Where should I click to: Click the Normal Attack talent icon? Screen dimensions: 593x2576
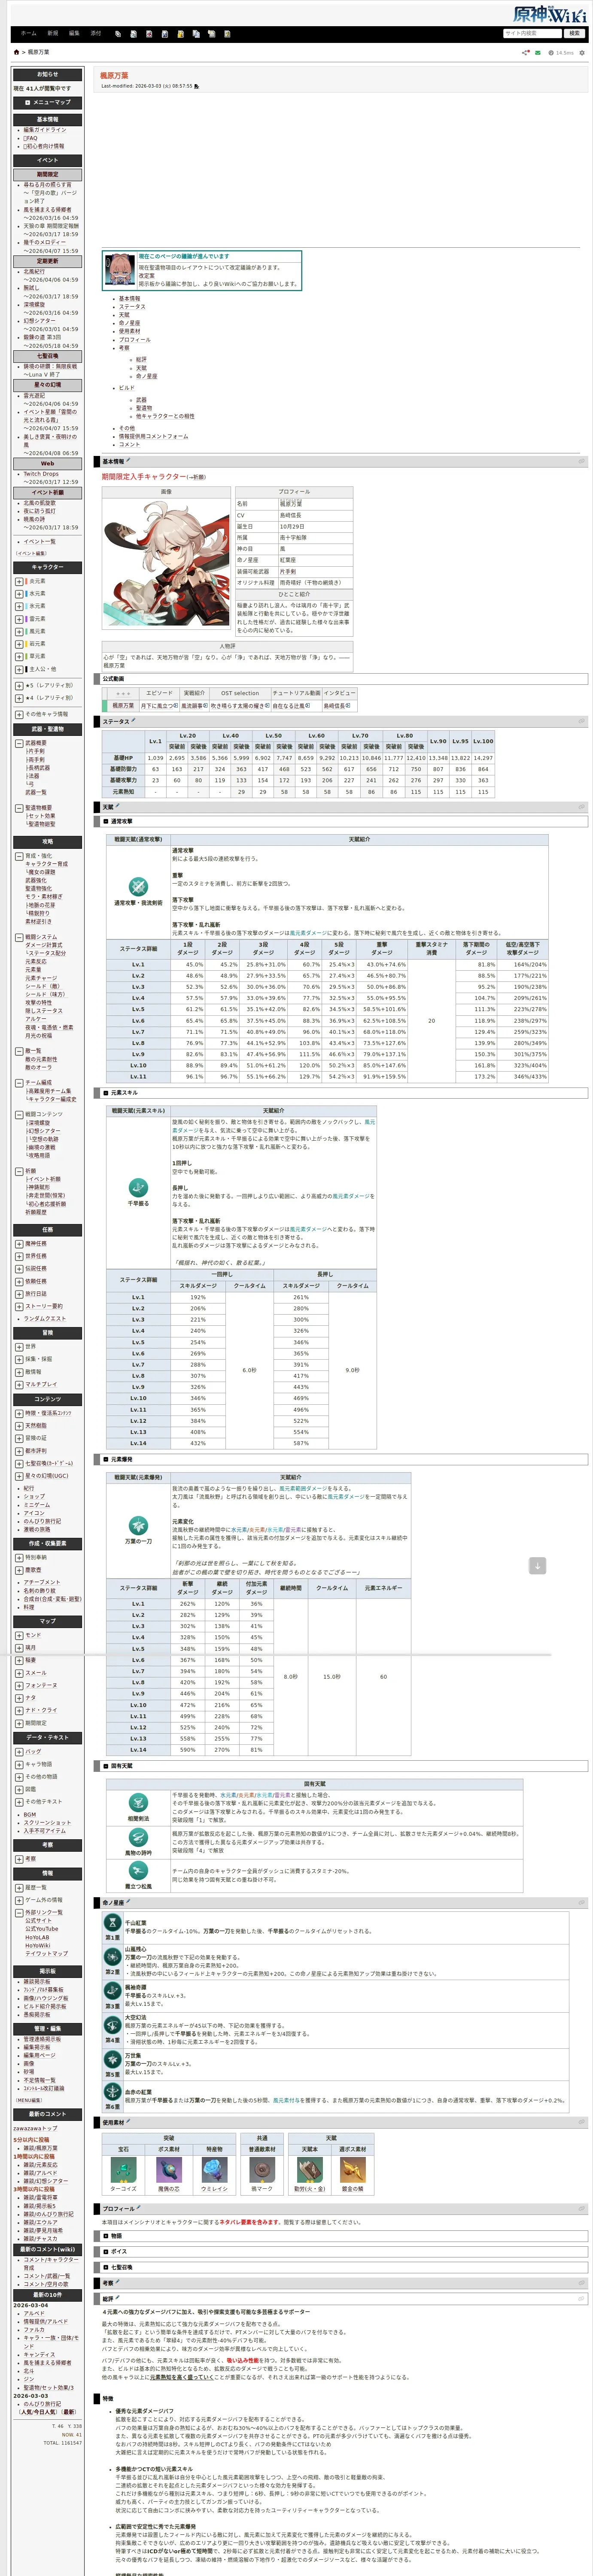(x=138, y=886)
